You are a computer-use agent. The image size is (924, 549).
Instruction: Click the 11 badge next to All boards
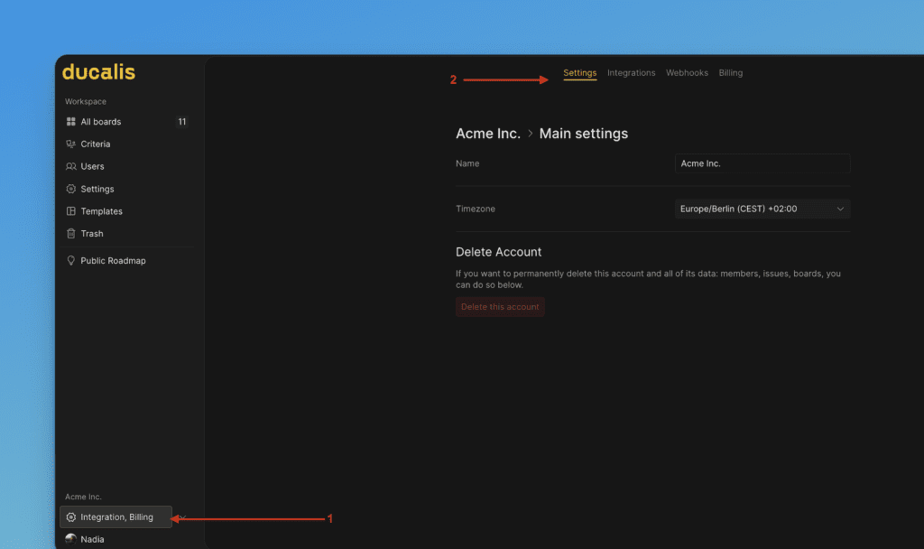(182, 121)
